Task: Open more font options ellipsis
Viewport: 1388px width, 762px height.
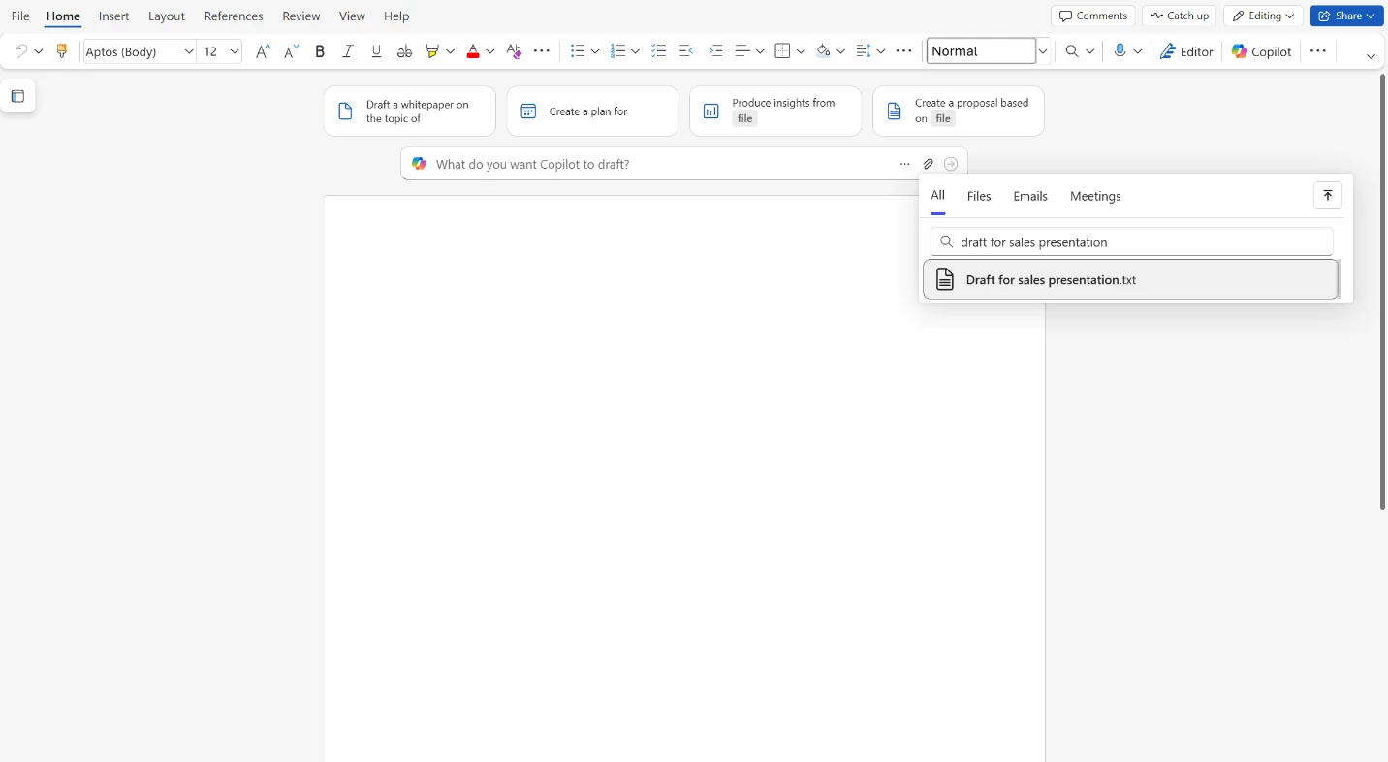Action: coord(542,51)
